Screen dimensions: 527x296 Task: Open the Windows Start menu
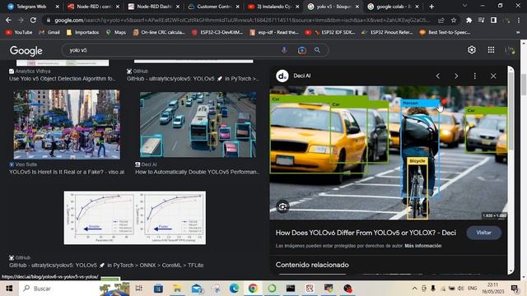pos(9,289)
